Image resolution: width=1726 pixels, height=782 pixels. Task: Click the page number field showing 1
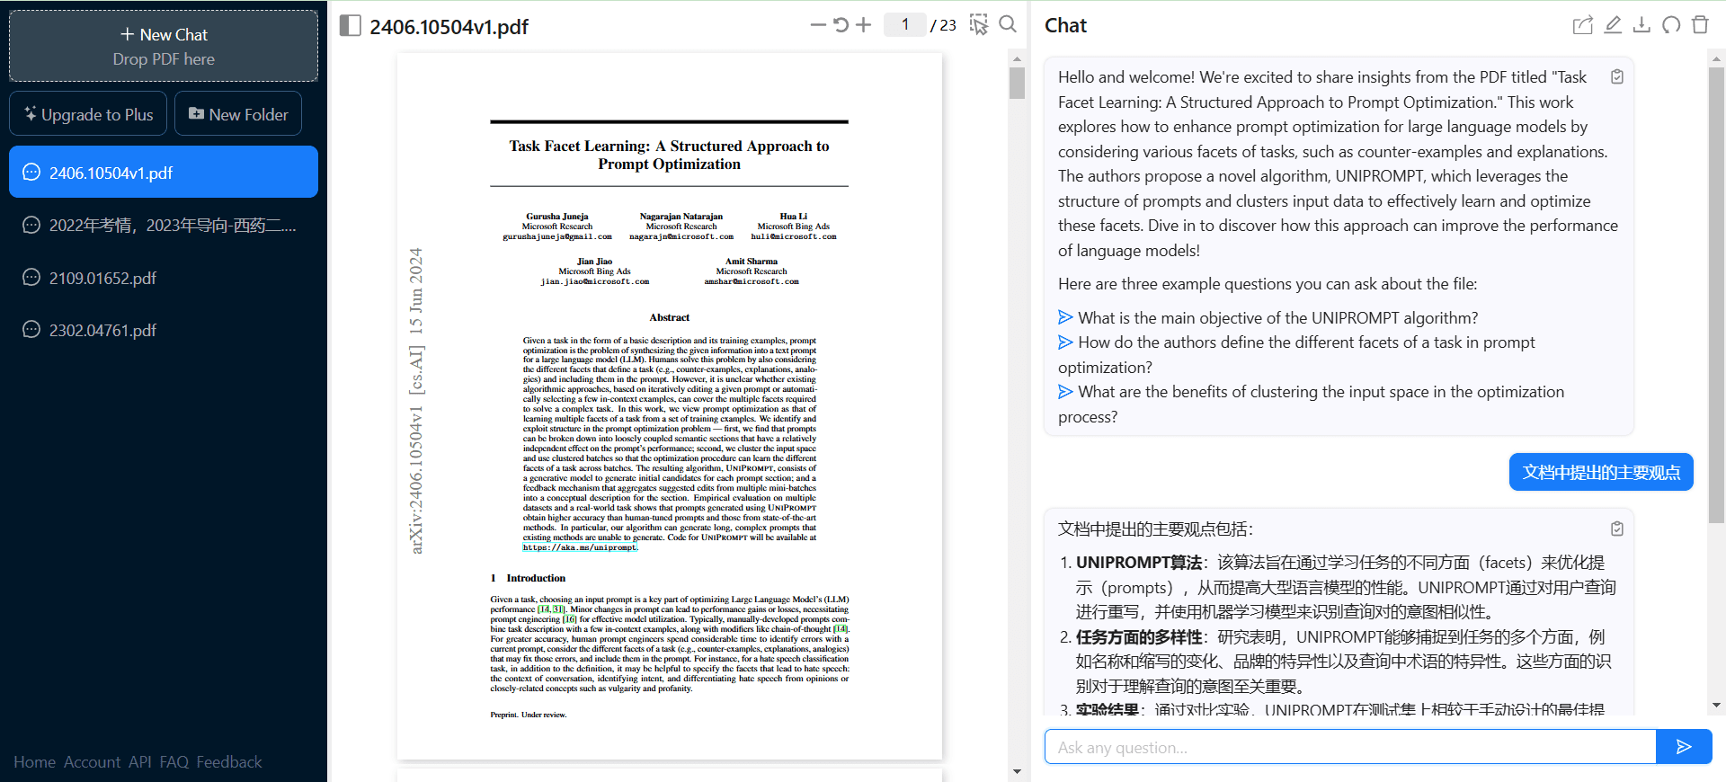coord(904,25)
